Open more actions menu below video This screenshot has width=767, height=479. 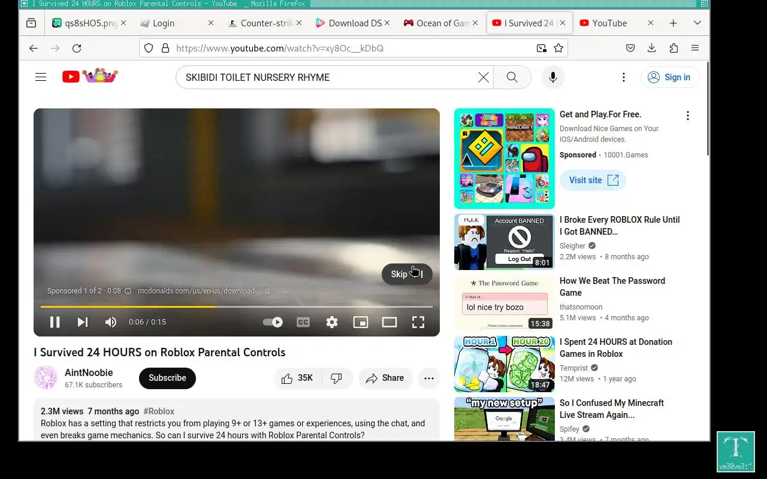[429, 378]
